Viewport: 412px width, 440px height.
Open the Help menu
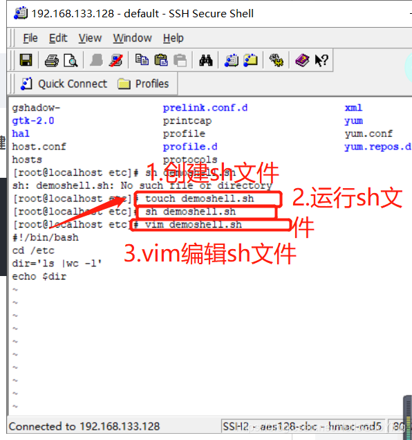(174, 38)
